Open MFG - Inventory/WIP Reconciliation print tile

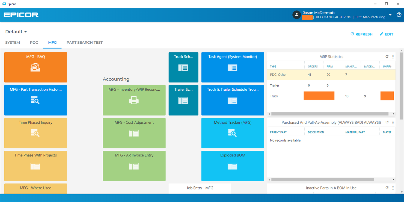(134, 100)
